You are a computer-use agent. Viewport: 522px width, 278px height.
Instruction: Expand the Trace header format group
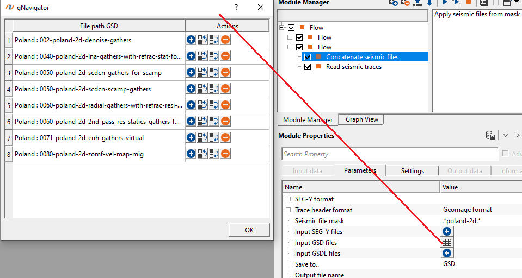pos(288,210)
